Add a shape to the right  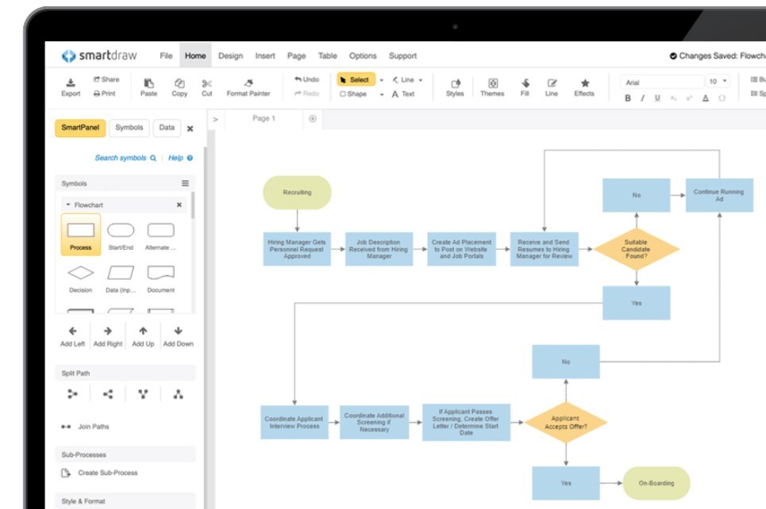(x=108, y=336)
